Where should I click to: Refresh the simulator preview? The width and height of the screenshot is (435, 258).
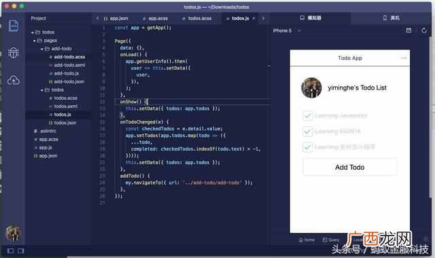[x=424, y=30]
